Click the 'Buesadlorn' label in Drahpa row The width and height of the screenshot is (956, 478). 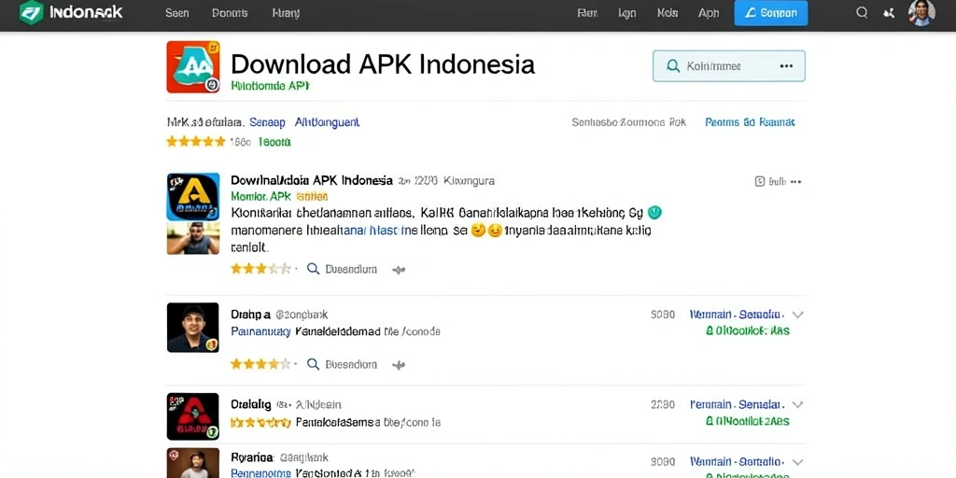coord(351,365)
